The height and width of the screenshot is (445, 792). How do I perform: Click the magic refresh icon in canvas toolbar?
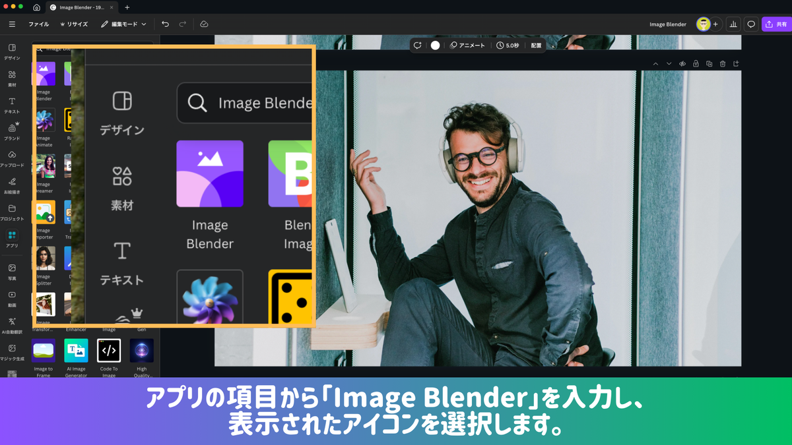click(x=417, y=45)
